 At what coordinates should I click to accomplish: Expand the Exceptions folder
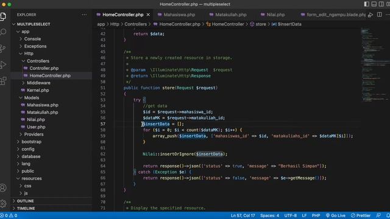(x=35, y=46)
